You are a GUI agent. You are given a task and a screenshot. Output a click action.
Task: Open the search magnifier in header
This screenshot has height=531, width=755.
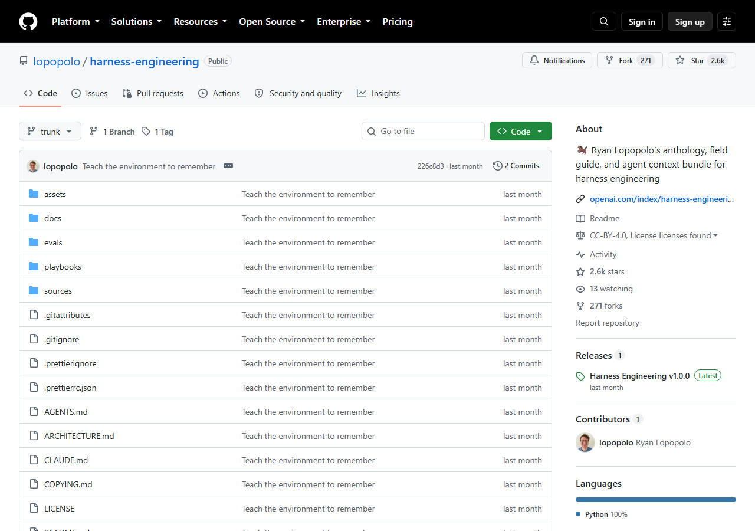tap(604, 21)
